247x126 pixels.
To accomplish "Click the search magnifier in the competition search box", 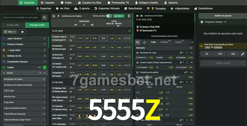I will click(x=45, y=18).
